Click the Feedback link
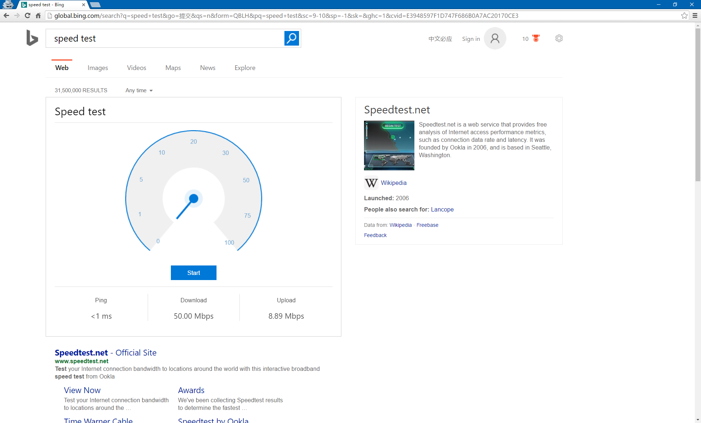Image resolution: width=701 pixels, height=423 pixels. [375, 235]
